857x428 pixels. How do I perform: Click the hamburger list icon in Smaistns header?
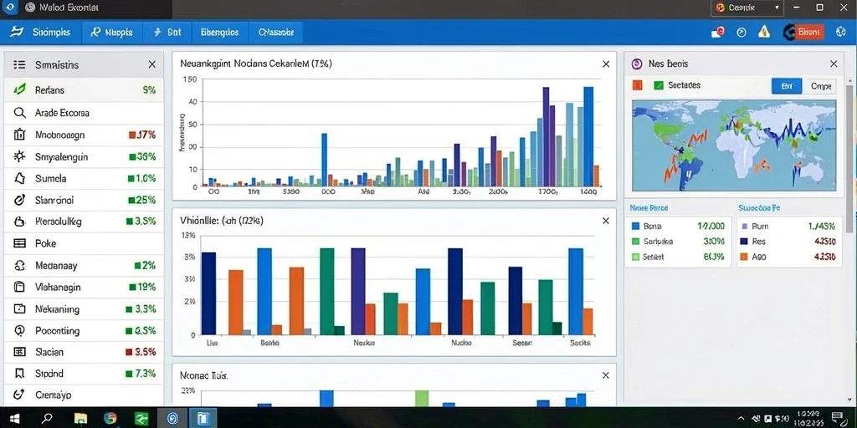point(19,65)
